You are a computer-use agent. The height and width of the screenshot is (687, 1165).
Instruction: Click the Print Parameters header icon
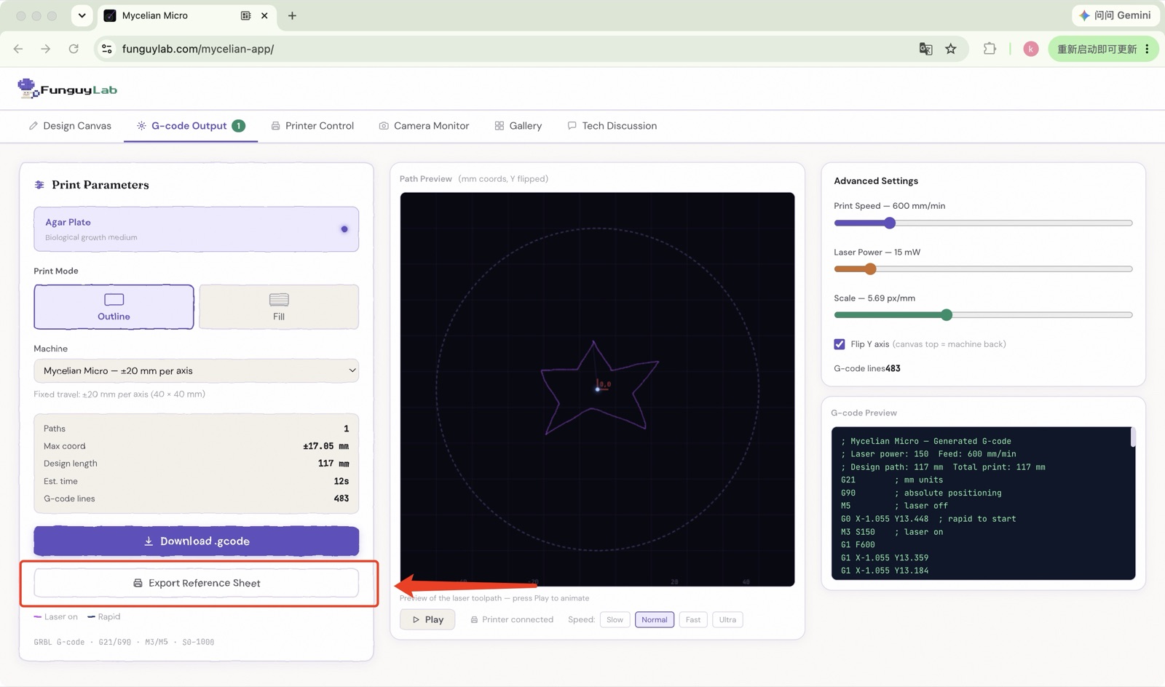[39, 185]
